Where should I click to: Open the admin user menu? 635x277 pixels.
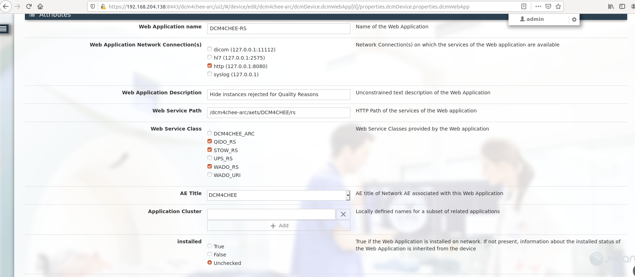pyautogui.click(x=532, y=19)
